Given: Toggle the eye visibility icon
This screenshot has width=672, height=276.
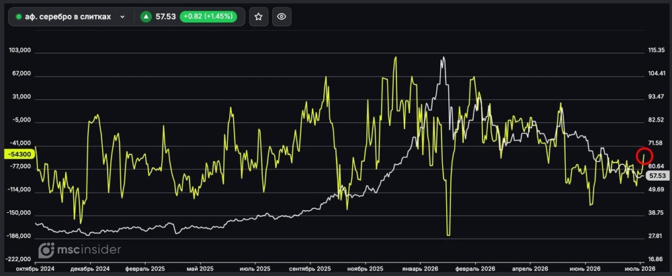Looking at the screenshot, I should [x=282, y=17].
